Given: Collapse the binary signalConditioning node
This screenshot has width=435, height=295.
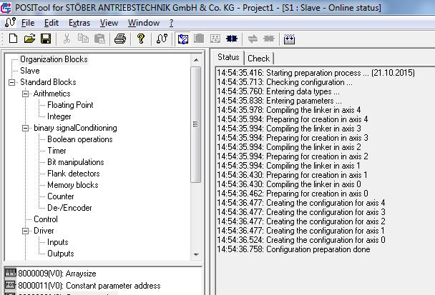Looking at the screenshot, I should [25, 128].
